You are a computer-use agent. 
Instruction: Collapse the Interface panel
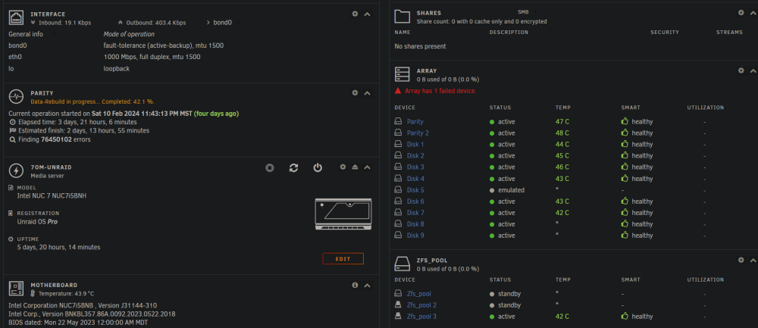point(367,14)
